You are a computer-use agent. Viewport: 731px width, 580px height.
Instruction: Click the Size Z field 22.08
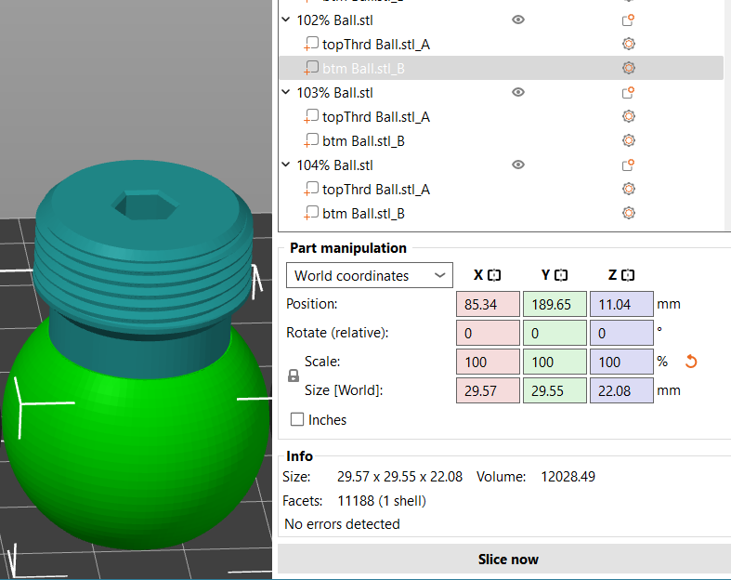621,390
